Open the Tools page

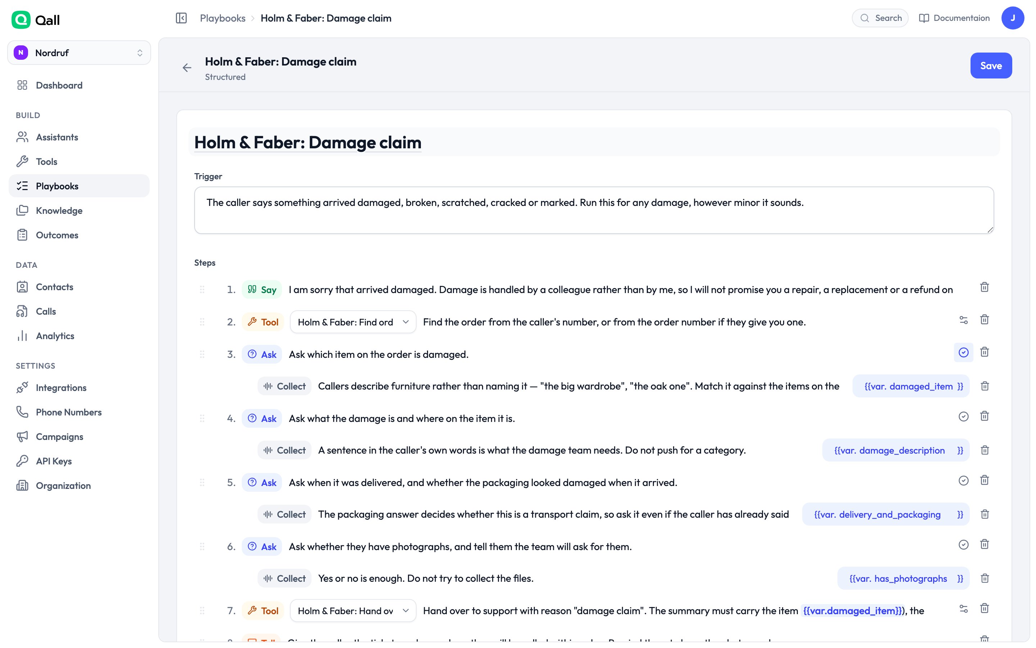[x=79, y=162]
